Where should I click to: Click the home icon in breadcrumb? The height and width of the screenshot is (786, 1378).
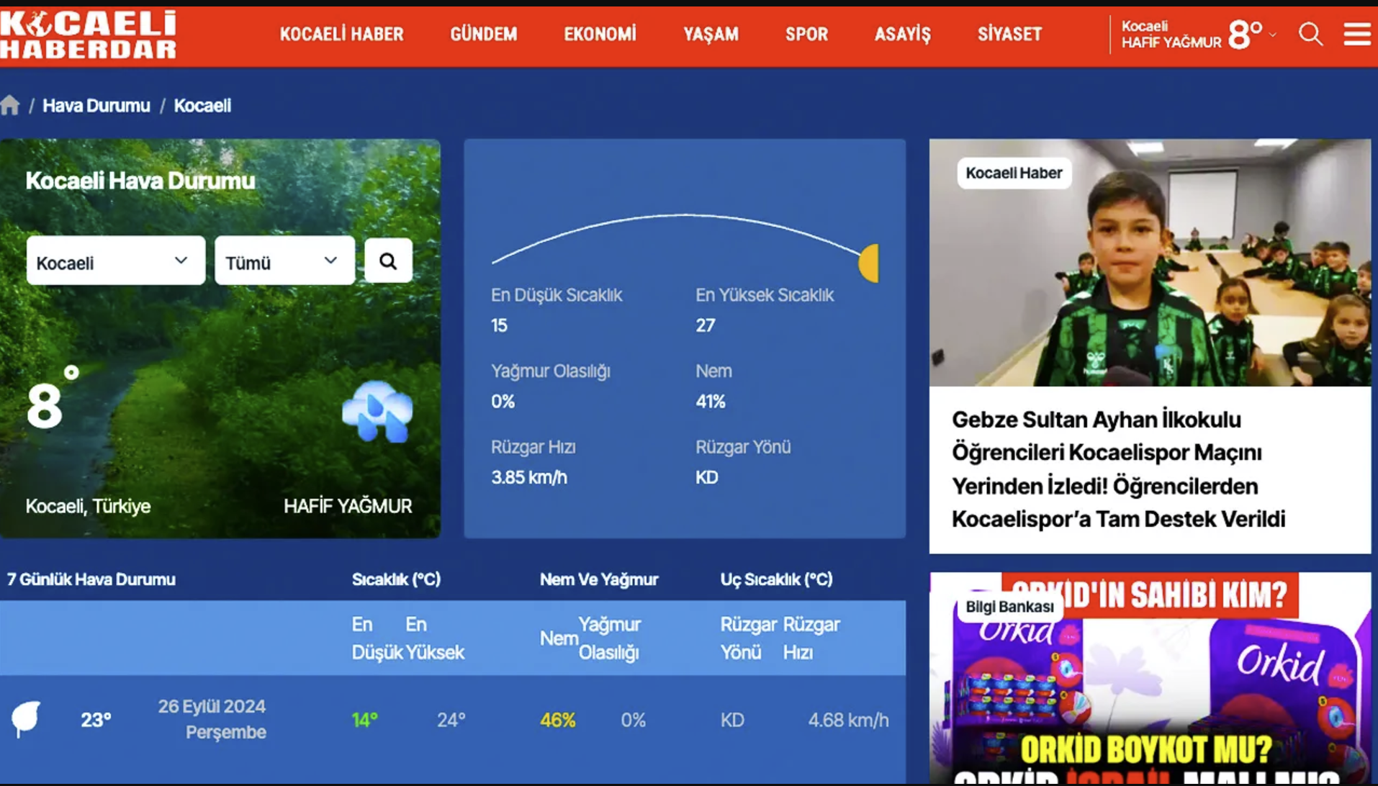[10, 106]
